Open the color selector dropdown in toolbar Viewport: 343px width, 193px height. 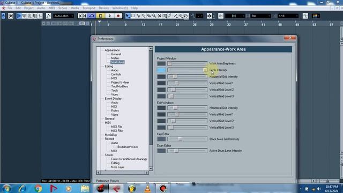[x=316, y=16]
